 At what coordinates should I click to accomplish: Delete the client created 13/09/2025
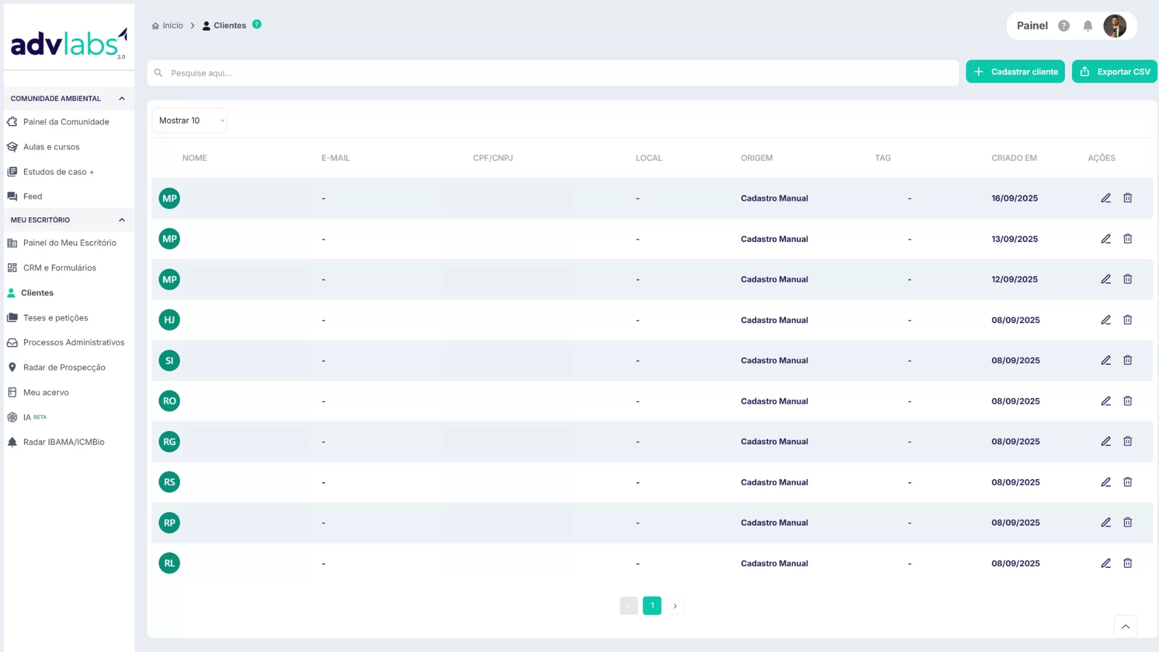[x=1127, y=239]
